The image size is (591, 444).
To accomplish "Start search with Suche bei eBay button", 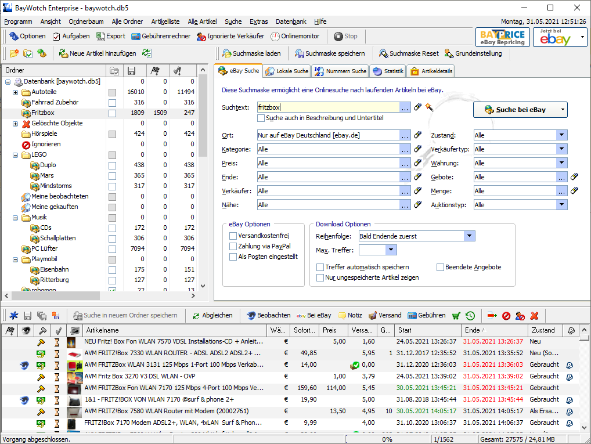I will (x=516, y=110).
